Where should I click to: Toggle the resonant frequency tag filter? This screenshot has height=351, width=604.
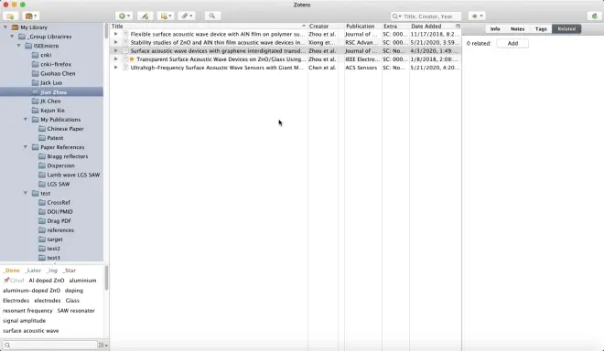(27, 311)
